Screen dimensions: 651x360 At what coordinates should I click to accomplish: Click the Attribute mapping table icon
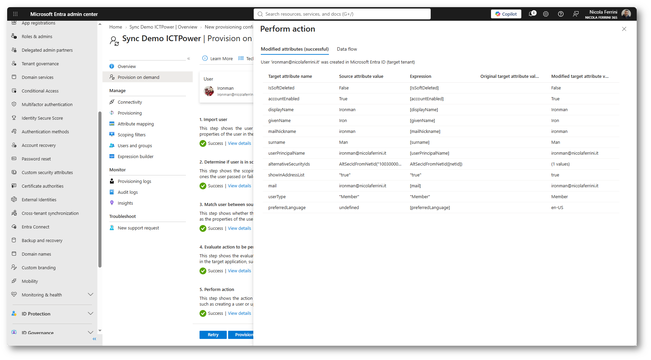[112, 124]
